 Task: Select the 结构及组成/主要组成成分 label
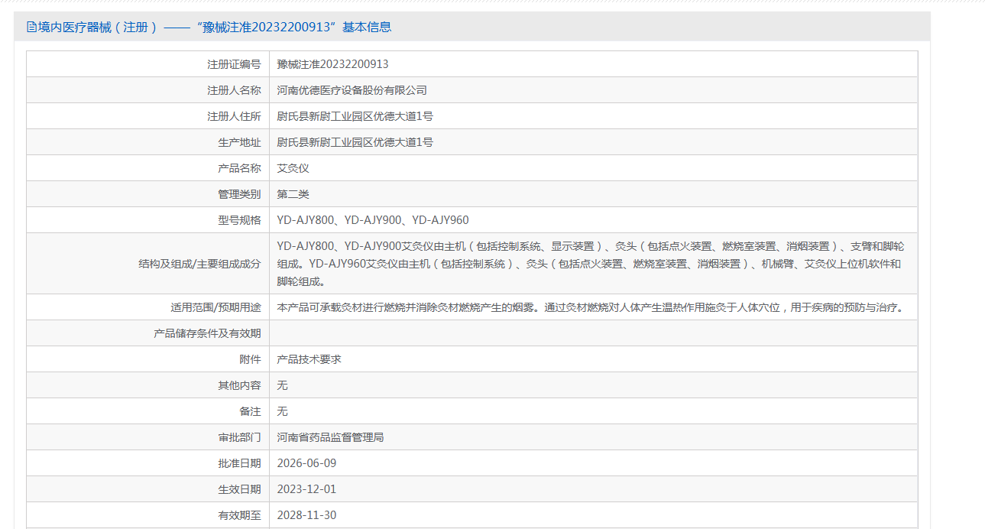pos(199,264)
